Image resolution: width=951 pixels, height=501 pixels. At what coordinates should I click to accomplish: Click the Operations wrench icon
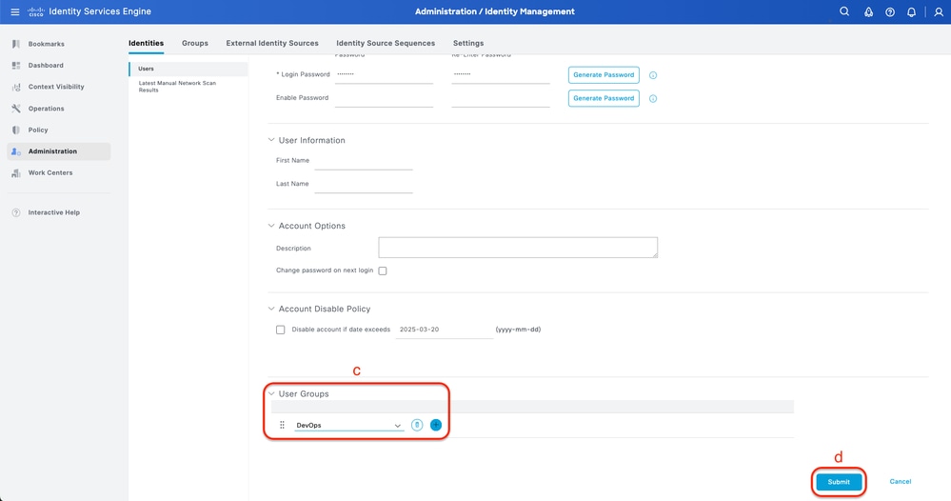point(16,109)
